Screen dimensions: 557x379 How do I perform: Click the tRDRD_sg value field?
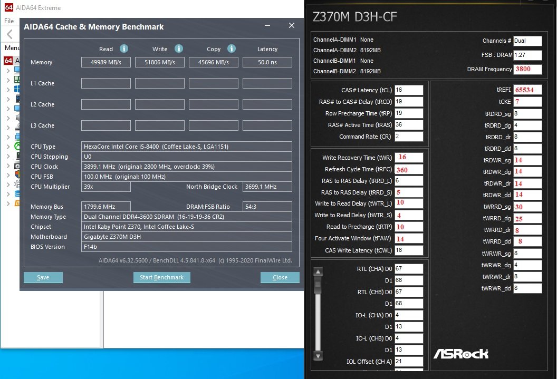tap(527, 114)
